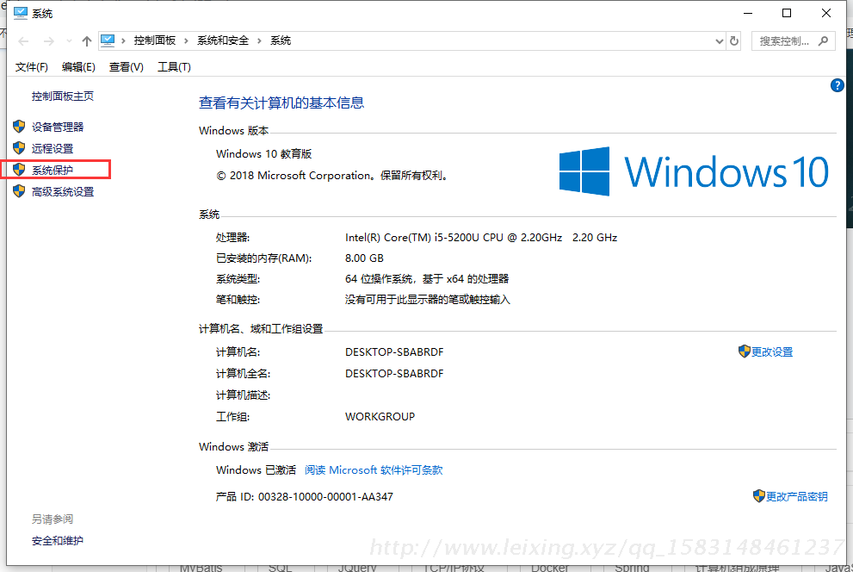Select the WORKGROUP value
Viewport: 853px width, 572px height.
380,417
